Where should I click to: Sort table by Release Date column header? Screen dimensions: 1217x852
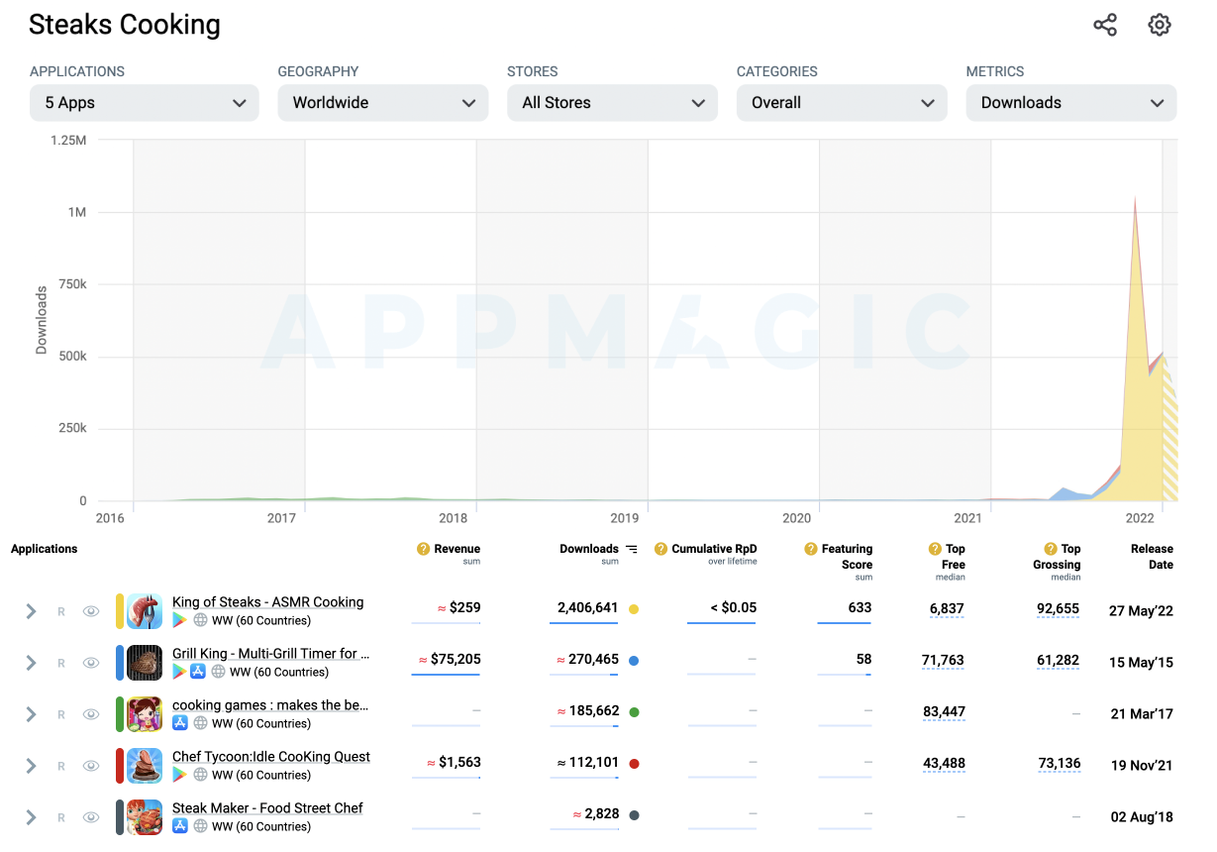click(x=1152, y=556)
